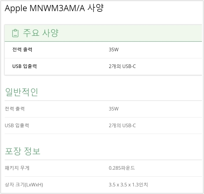This screenshot has width=204, height=194.
Task: Select the 0.285파운드 package weight value
Action: [x=122, y=168]
